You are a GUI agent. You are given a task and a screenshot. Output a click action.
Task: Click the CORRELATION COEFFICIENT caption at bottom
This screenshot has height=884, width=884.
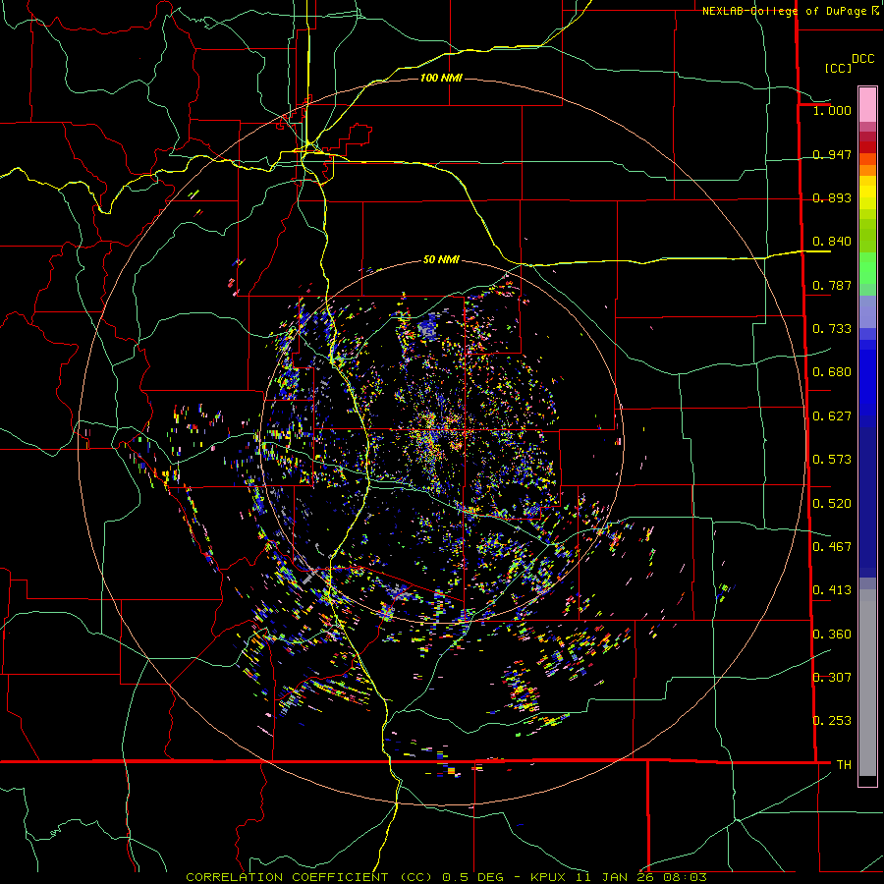coord(287,877)
